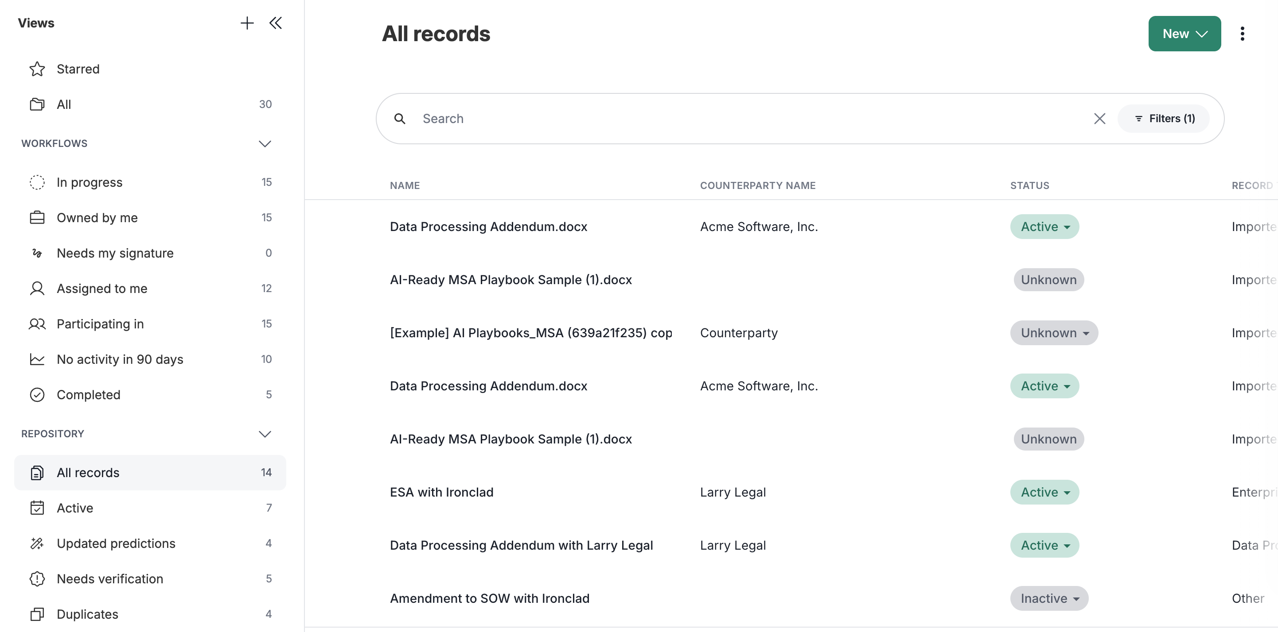Clear the search with X icon
The height and width of the screenshot is (632, 1278).
tap(1099, 119)
